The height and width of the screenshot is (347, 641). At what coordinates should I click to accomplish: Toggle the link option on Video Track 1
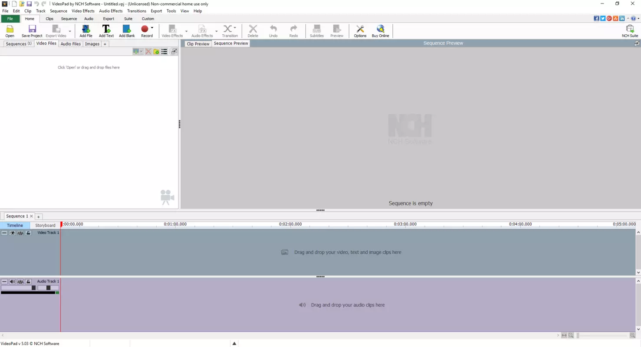(x=20, y=233)
